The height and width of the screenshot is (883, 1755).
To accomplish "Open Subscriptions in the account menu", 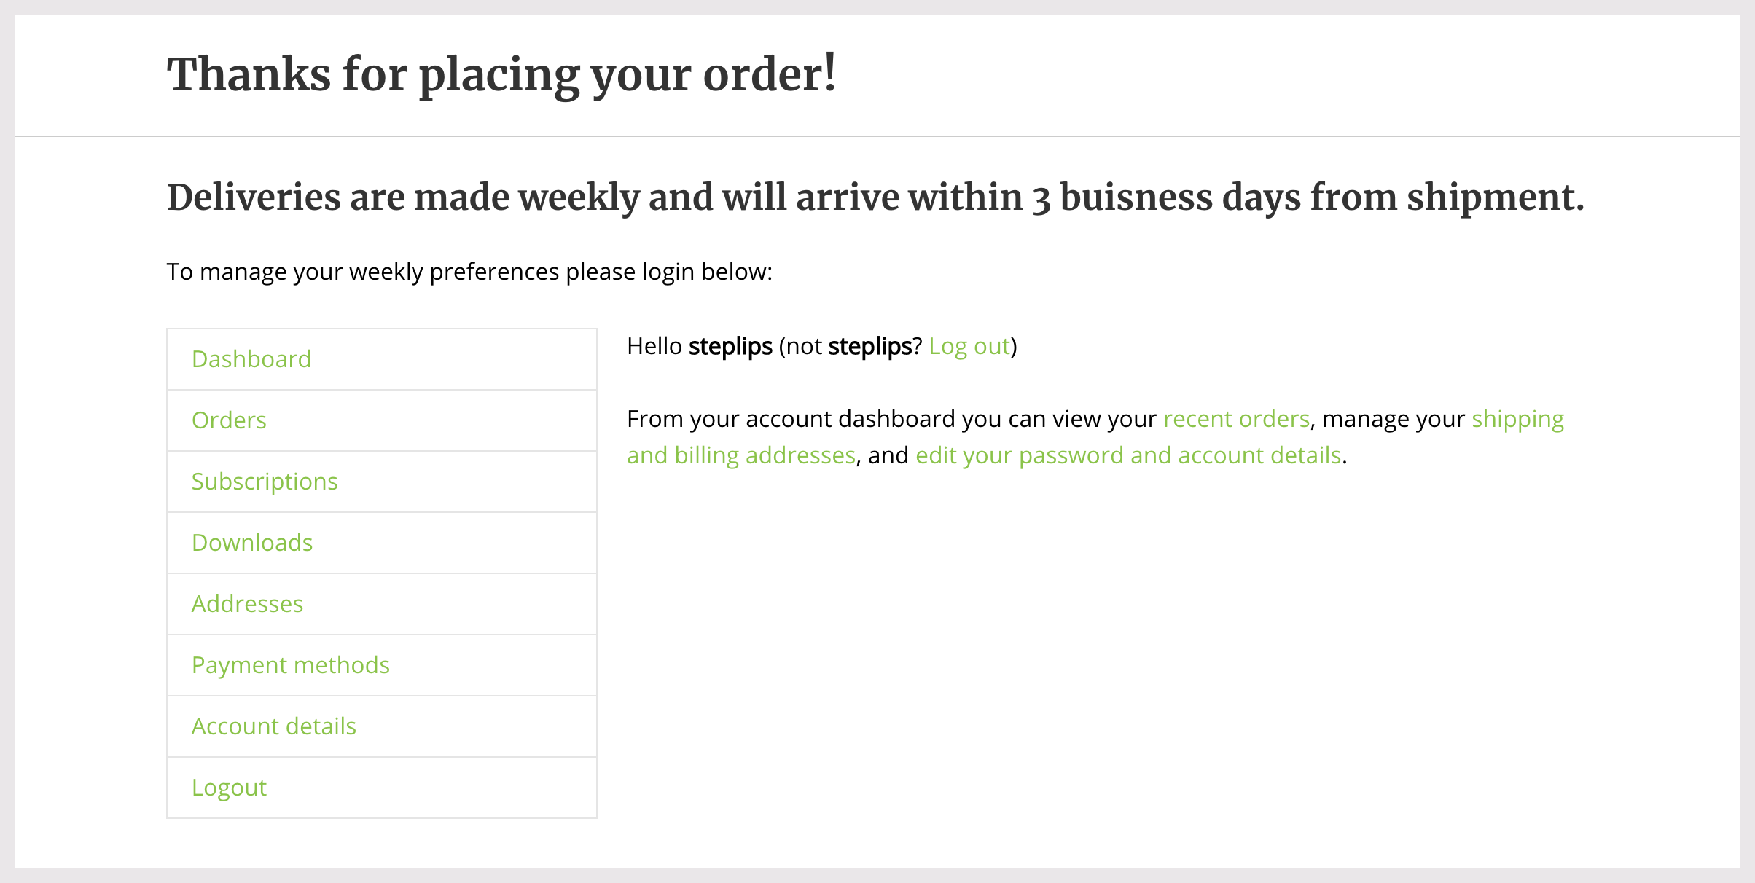I will 265,482.
